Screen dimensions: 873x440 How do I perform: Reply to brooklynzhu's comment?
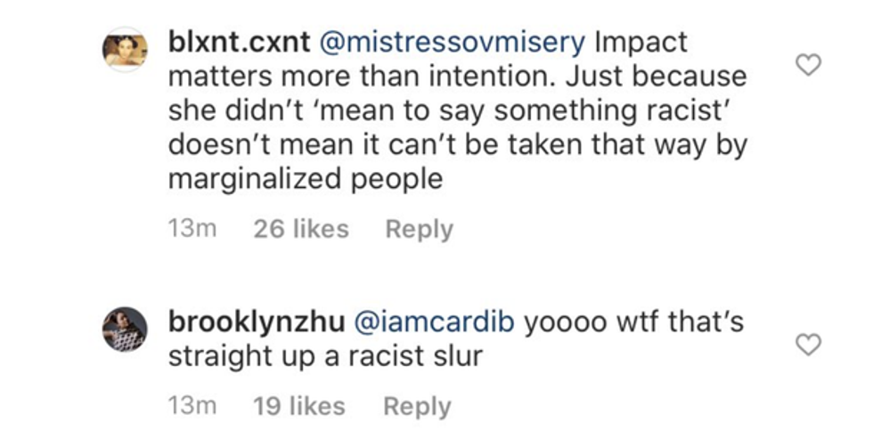[417, 406]
